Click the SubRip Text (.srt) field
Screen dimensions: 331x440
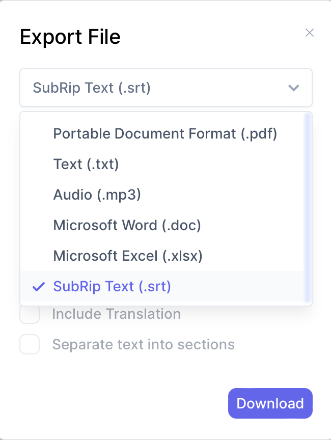pos(165,88)
